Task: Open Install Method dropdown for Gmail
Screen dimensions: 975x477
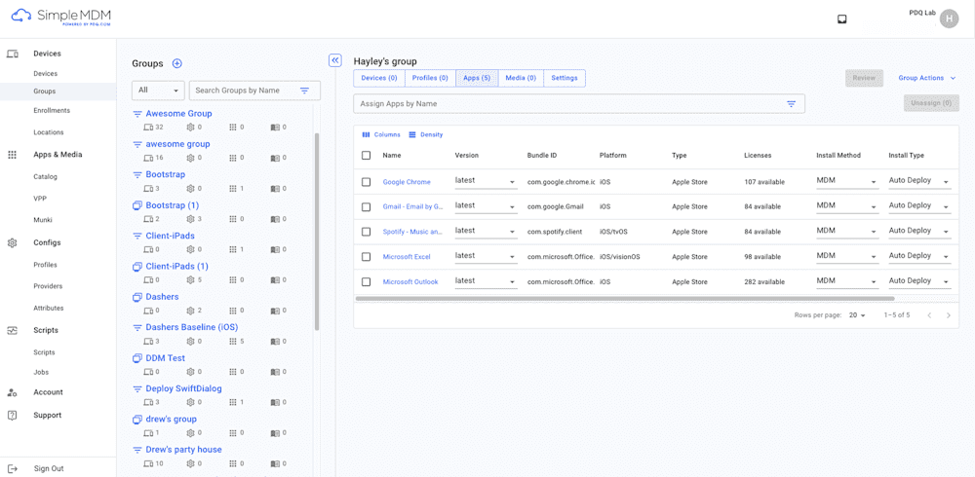Action: (x=847, y=206)
